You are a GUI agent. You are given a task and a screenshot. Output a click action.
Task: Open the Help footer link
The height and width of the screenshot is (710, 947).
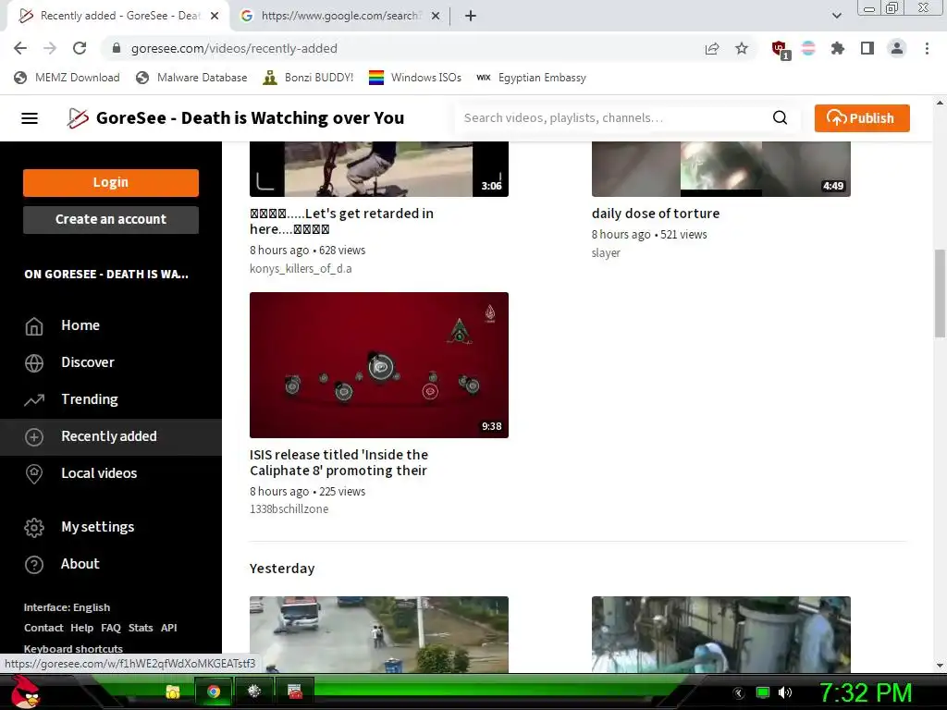pyautogui.click(x=81, y=628)
